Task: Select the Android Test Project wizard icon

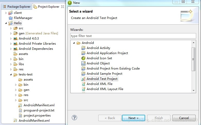Action: tap(83, 79)
